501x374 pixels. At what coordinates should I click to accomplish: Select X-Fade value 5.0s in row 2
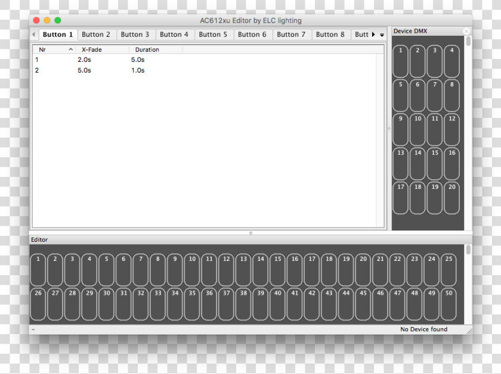point(84,70)
